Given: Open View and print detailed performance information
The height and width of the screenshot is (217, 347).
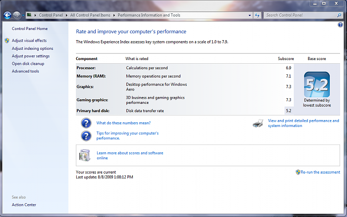Looking at the screenshot, I should (x=304, y=123).
